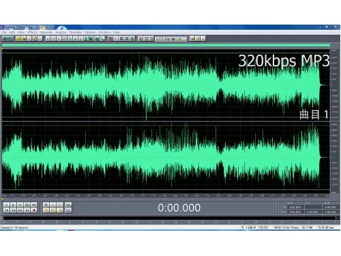Jump to beginning with the skip-back button
This screenshot has height=256, width=341.
(x=6, y=210)
